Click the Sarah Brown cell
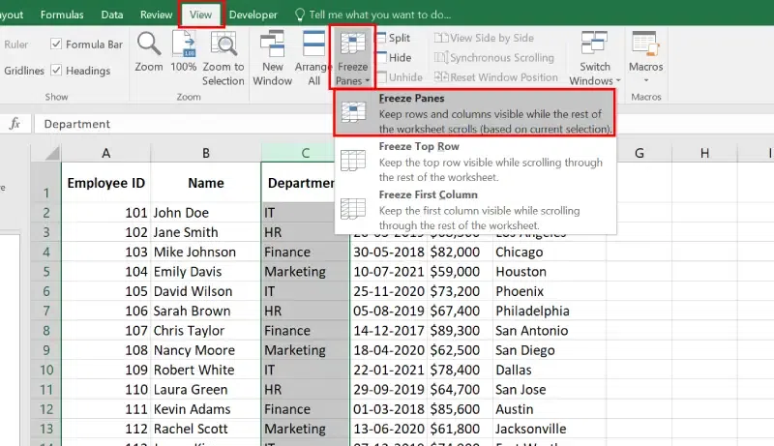 pyautogui.click(x=206, y=311)
